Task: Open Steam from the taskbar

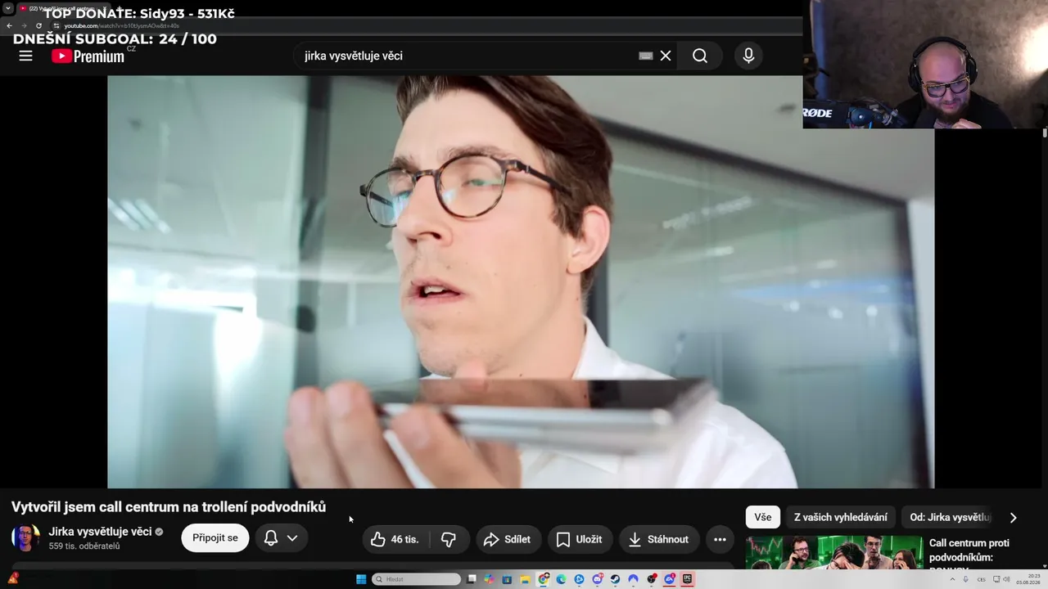Action: point(615,579)
